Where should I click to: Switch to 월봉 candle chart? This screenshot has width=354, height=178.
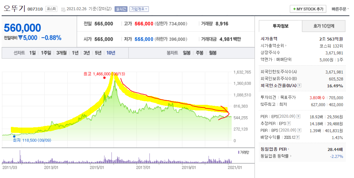click(x=213, y=53)
